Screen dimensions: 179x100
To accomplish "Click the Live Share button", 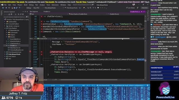I will (x=130, y=8).
